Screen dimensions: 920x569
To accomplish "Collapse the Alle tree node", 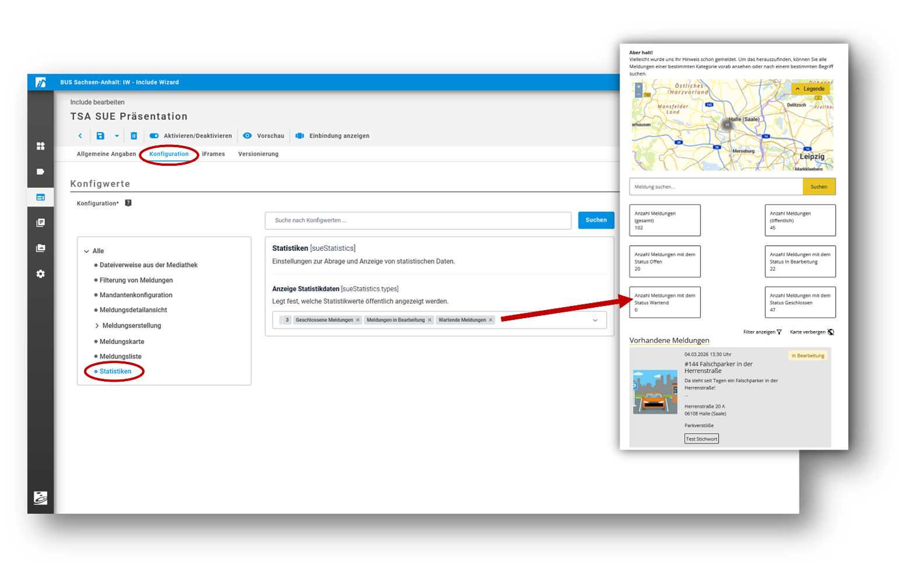I will tap(86, 251).
